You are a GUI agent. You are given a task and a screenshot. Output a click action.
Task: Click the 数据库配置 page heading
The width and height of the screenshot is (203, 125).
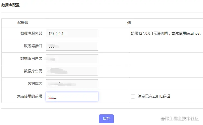11,5
